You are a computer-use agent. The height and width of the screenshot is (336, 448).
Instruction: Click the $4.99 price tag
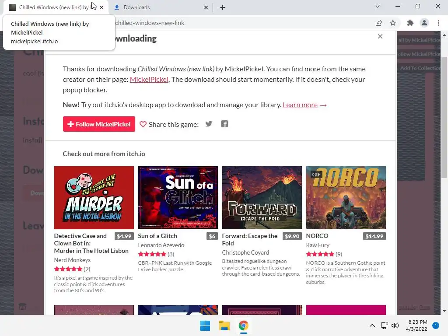point(124,236)
